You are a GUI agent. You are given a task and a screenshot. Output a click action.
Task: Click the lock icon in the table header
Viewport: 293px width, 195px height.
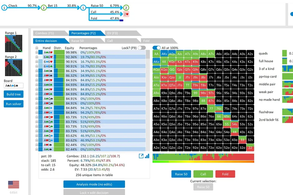point(37,48)
